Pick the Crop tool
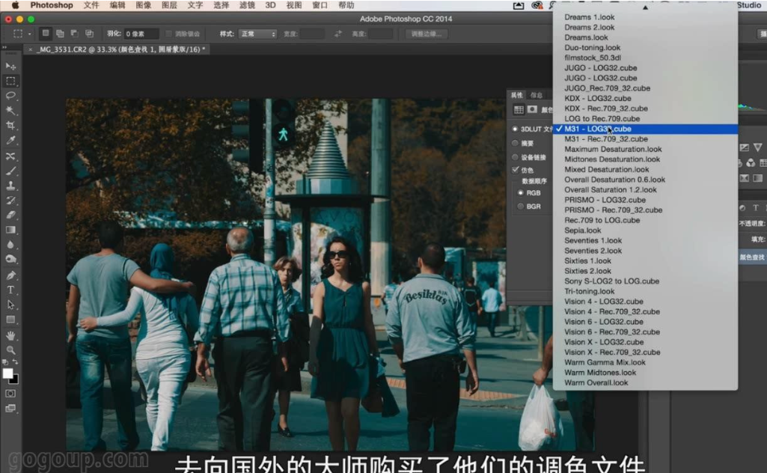The image size is (767, 473). (x=10, y=126)
